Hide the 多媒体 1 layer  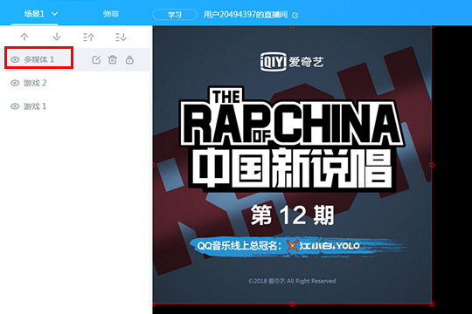[x=15, y=59]
